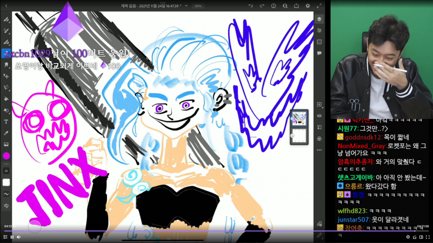Seek on the purple video progress bar

[210, 231]
